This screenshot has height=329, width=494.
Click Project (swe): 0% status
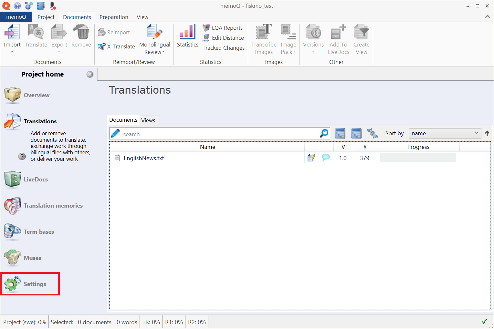point(25,322)
